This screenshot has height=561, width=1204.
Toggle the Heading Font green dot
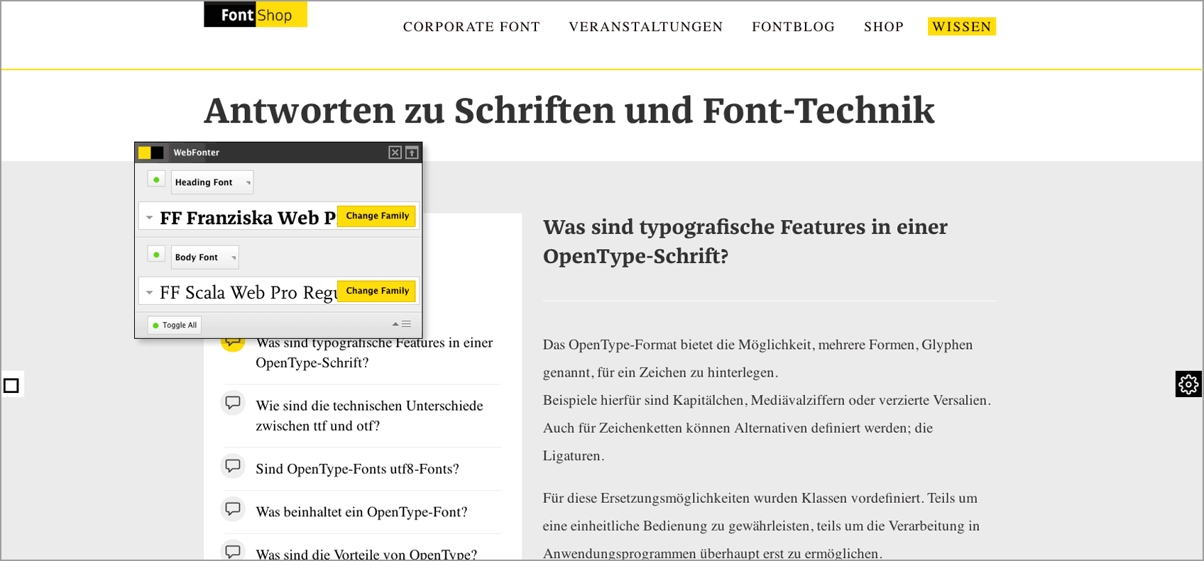(156, 179)
